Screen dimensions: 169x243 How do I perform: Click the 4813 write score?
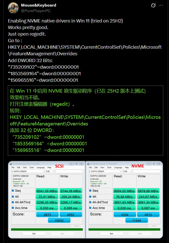(x=148, y=215)
